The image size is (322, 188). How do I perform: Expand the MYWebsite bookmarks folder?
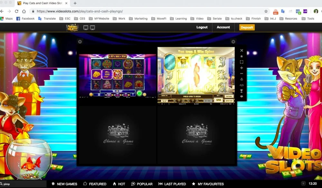click(99, 18)
